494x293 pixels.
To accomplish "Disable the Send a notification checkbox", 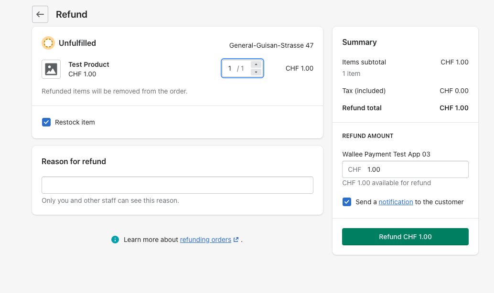I will 347,202.
